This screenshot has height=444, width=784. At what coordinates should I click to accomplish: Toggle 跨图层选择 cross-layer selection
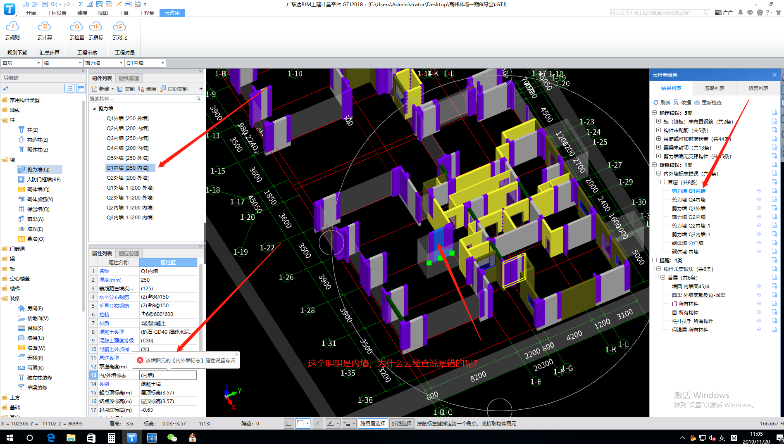coord(372,423)
